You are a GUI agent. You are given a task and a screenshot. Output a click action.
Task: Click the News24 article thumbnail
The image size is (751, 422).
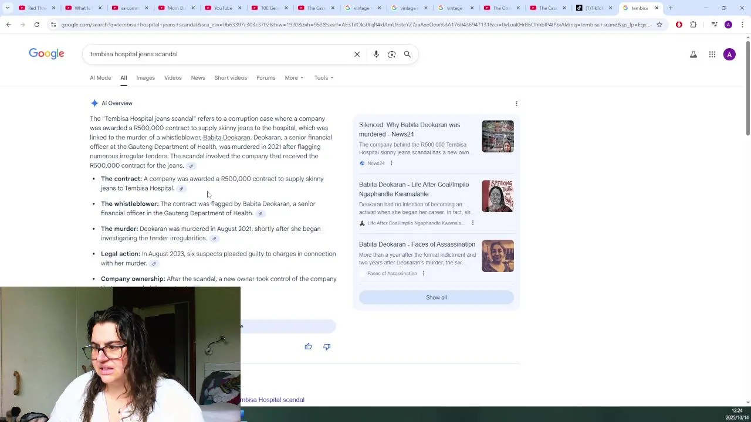pyautogui.click(x=498, y=136)
